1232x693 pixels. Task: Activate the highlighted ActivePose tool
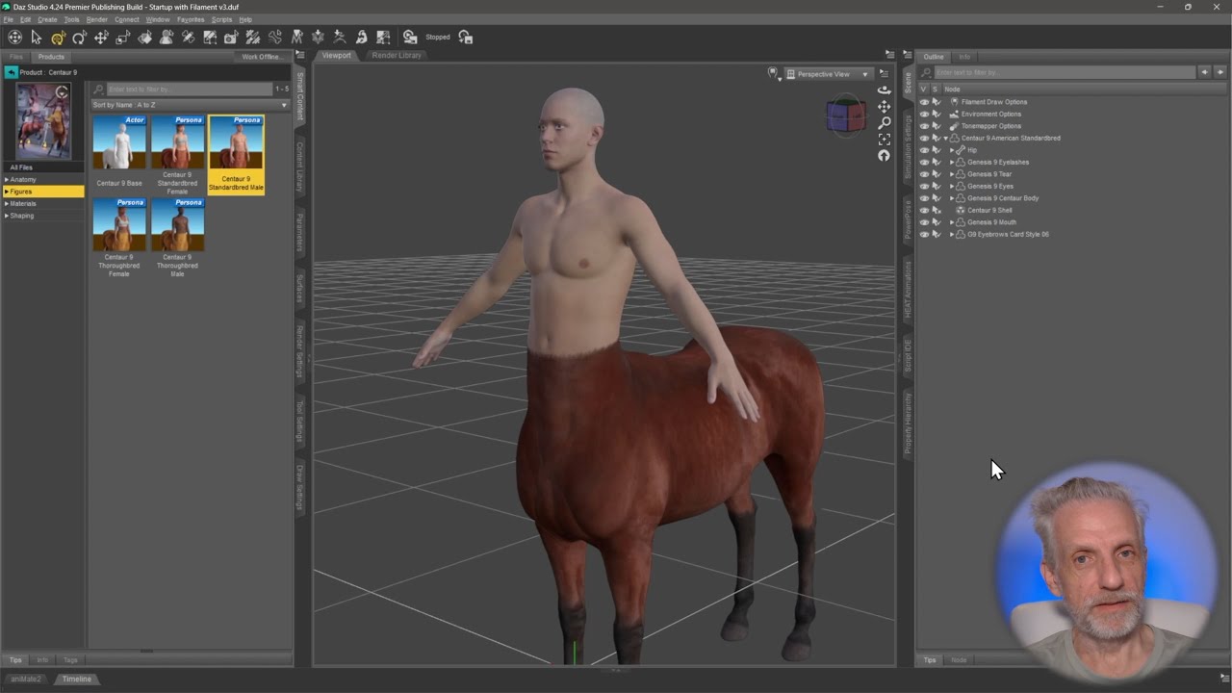(58, 38)
